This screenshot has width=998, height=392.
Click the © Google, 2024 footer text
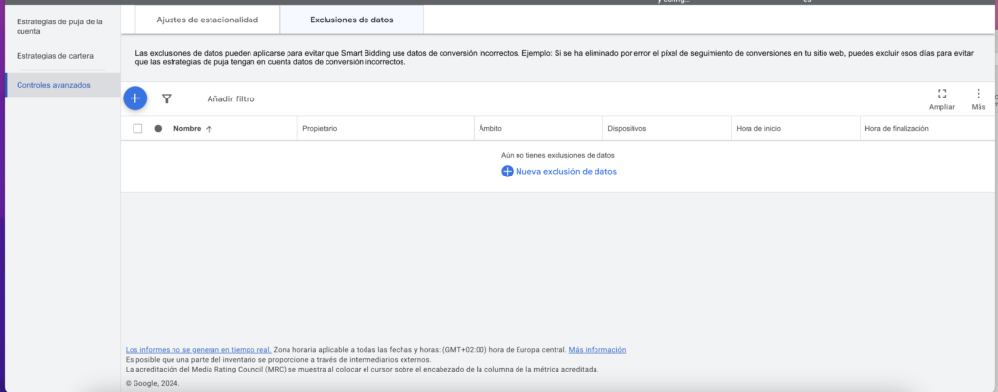(x=153, y=384)
